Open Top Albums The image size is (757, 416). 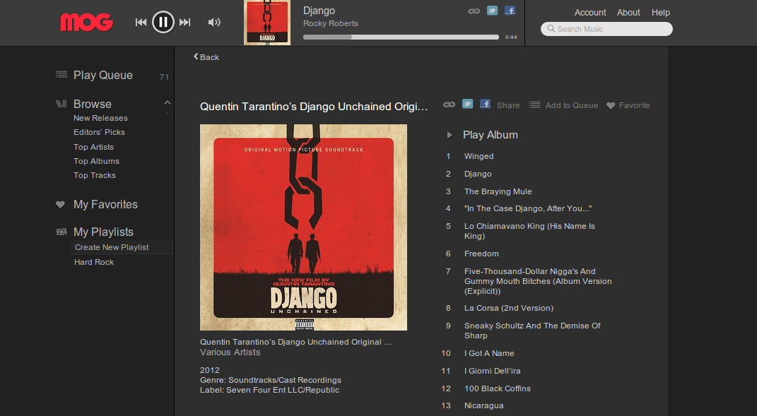96,161
